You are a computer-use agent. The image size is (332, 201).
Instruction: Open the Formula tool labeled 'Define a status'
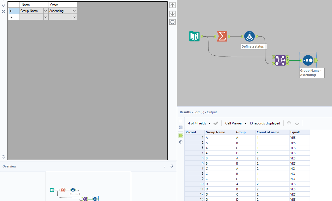249,36
